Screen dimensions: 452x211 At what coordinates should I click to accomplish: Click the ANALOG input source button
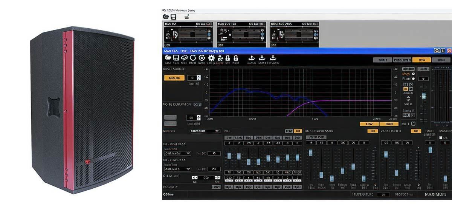pos(174,78)
